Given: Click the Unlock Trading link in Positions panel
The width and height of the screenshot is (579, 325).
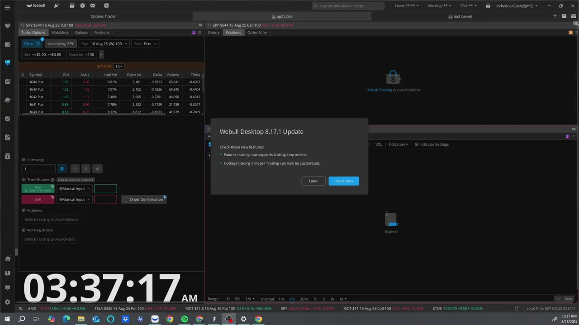Looking at the screenshot, I should click(379, 90).
